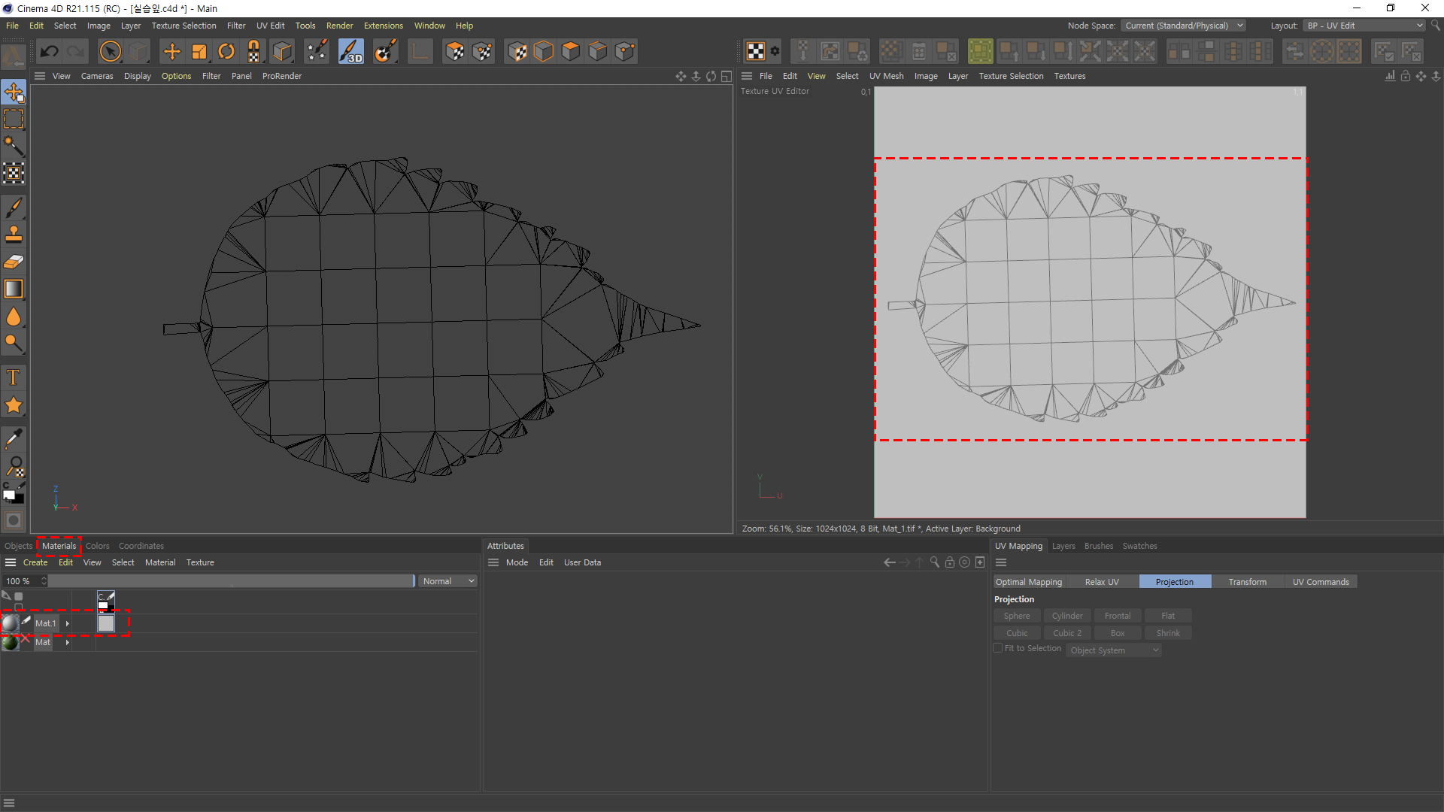Screen dimensions: 1444x812
Task: Switch to the Relax UV tab
Action: click(1101, 582)
